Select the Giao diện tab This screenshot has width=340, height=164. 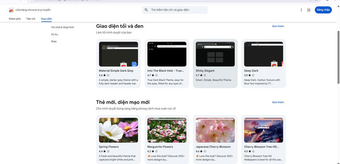[x=46, y=19]
